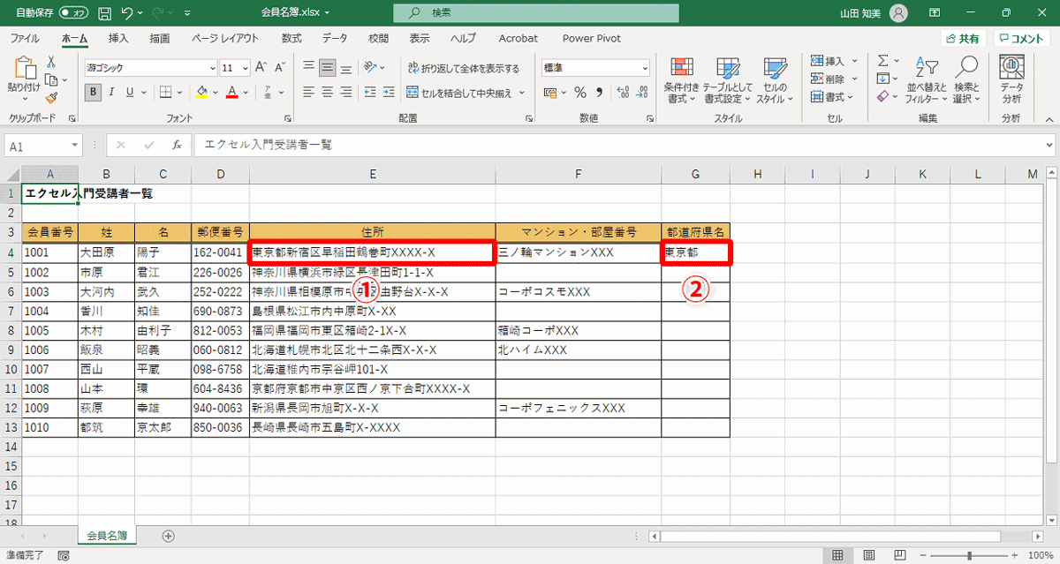Switch to the Power Pivot tab

tap(592, 39)
